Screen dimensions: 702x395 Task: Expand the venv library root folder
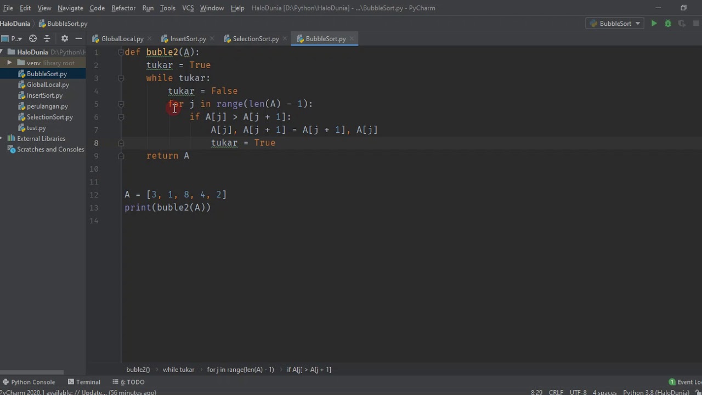tap(9, 63)
